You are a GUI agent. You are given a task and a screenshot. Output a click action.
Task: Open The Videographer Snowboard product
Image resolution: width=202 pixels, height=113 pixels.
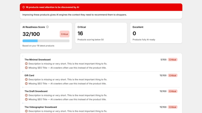pyautogui.click(x=41, y=107)
